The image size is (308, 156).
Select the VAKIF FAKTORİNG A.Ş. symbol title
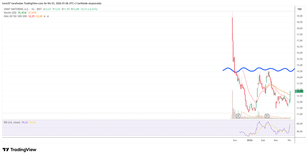coord(17,9)
